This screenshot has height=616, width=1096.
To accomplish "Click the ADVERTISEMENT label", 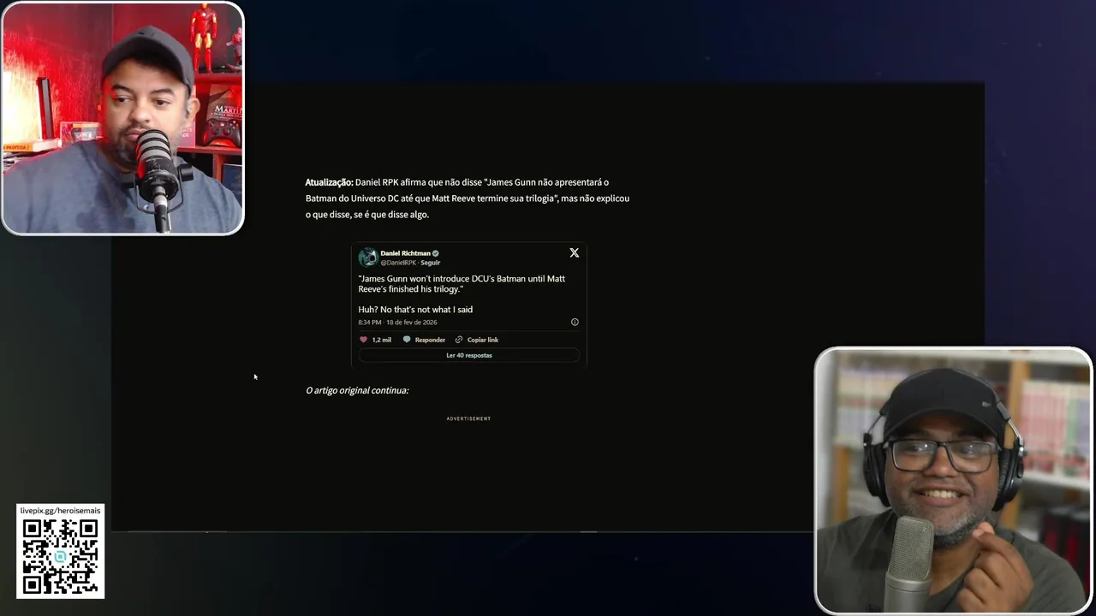I will coord(468,418).
